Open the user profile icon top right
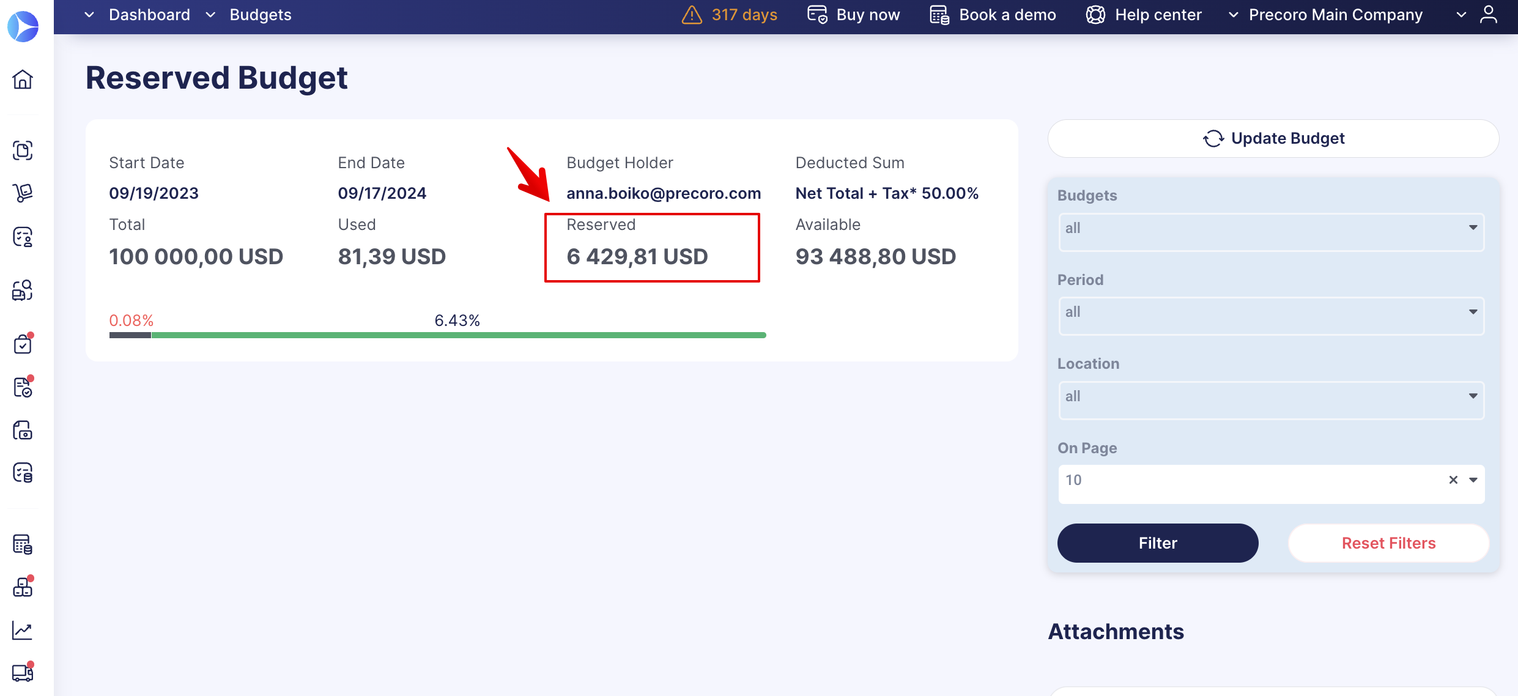1518x696 pixels. click(x=1489, y=14)
